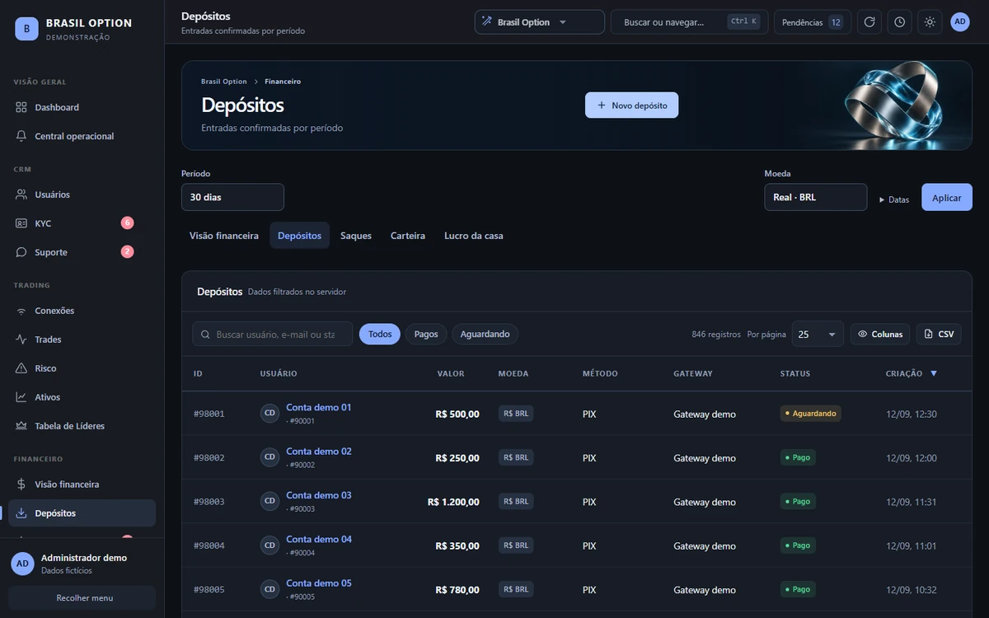Click the Brasil Option logo square

point(26,29)
